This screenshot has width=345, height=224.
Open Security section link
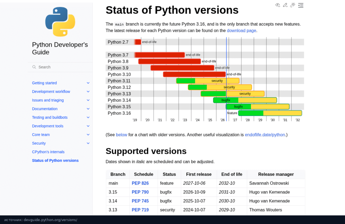(x=39, y=143)
